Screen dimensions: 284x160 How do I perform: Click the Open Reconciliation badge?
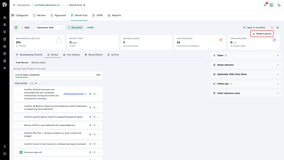pos(75,94)
